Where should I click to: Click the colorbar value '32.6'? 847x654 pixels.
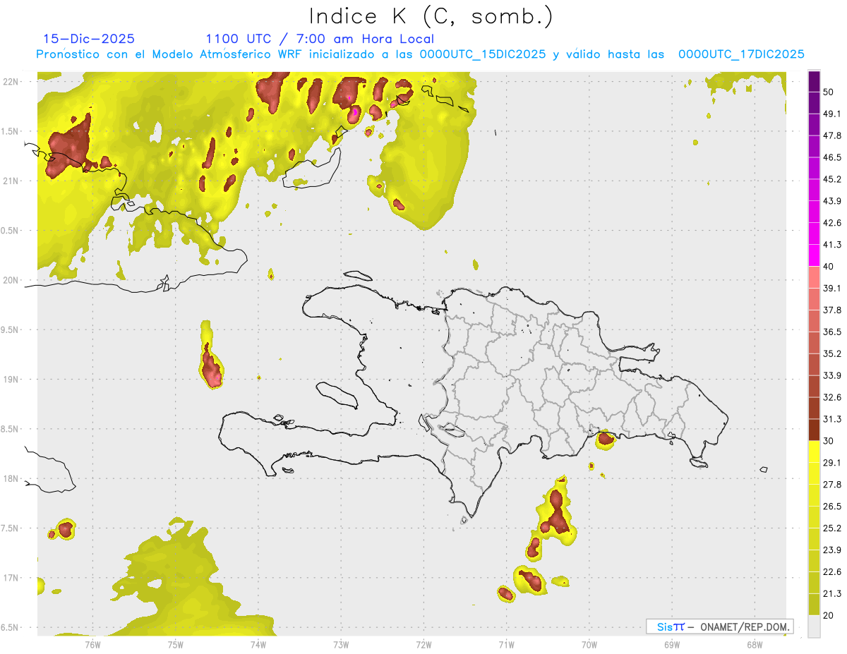point(831,397)
